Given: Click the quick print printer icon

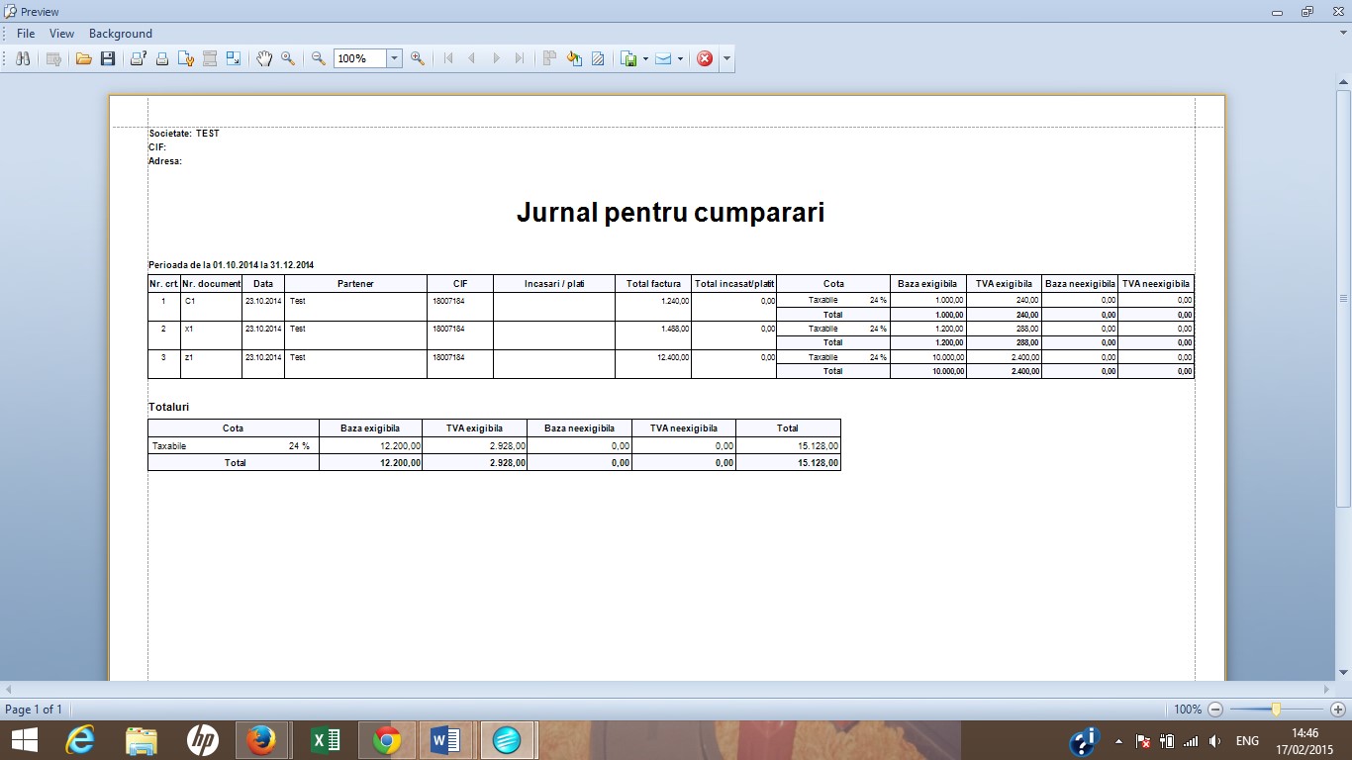Looking at the screenshot, I should pyautogui.click(x=161, y=58).
